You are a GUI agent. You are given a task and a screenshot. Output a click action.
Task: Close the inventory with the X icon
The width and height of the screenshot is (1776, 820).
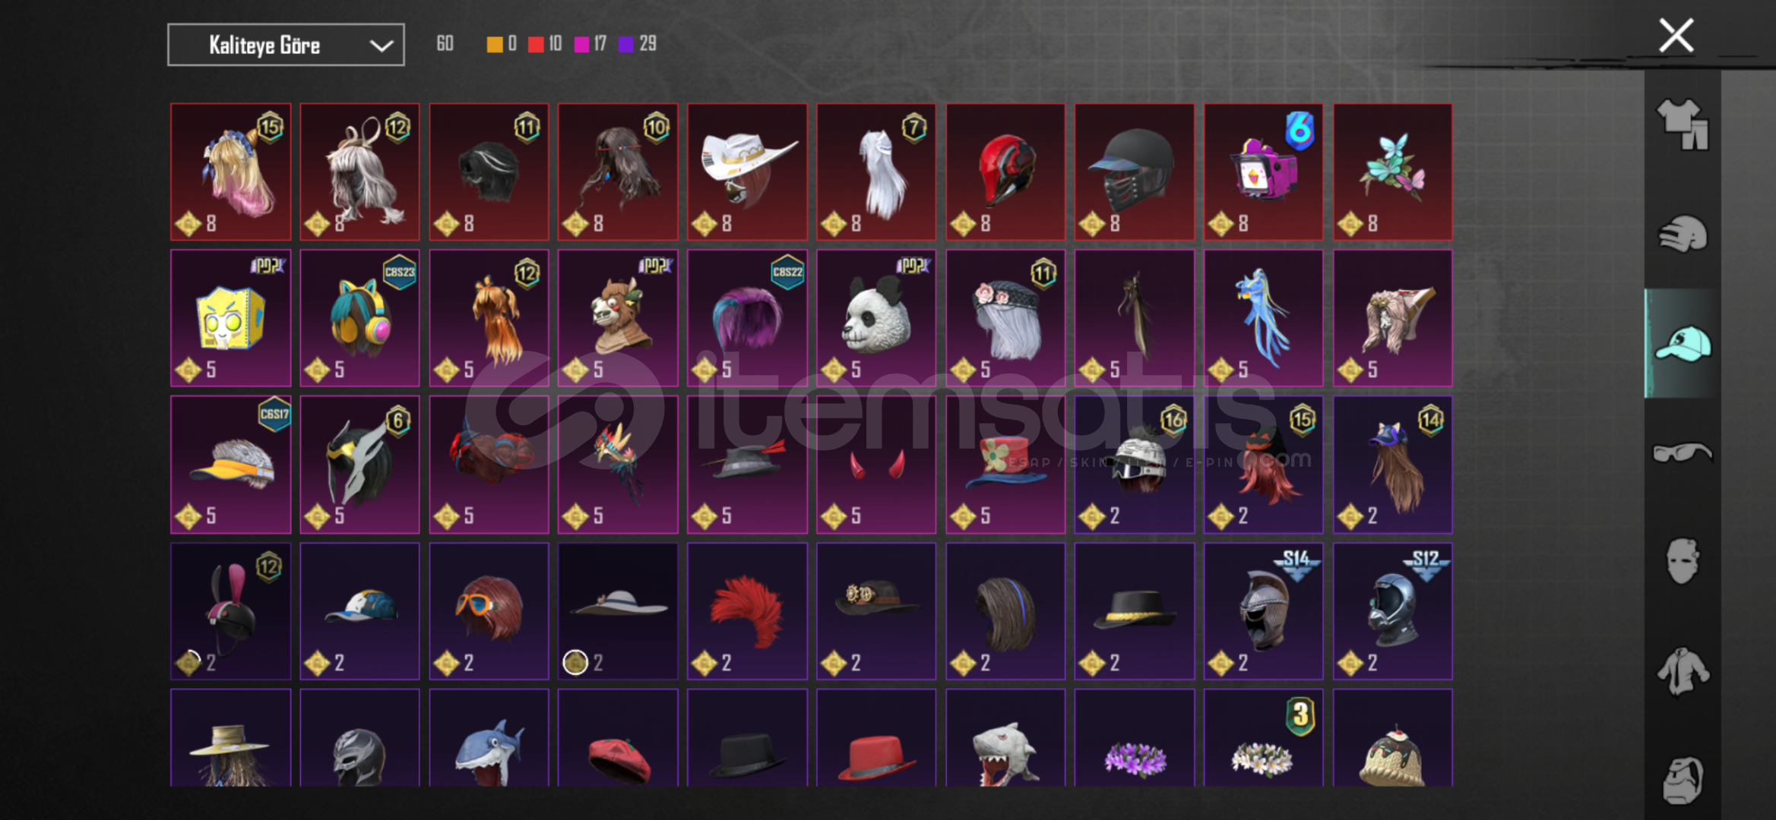pyautogui.click(x=1676, y=36)
